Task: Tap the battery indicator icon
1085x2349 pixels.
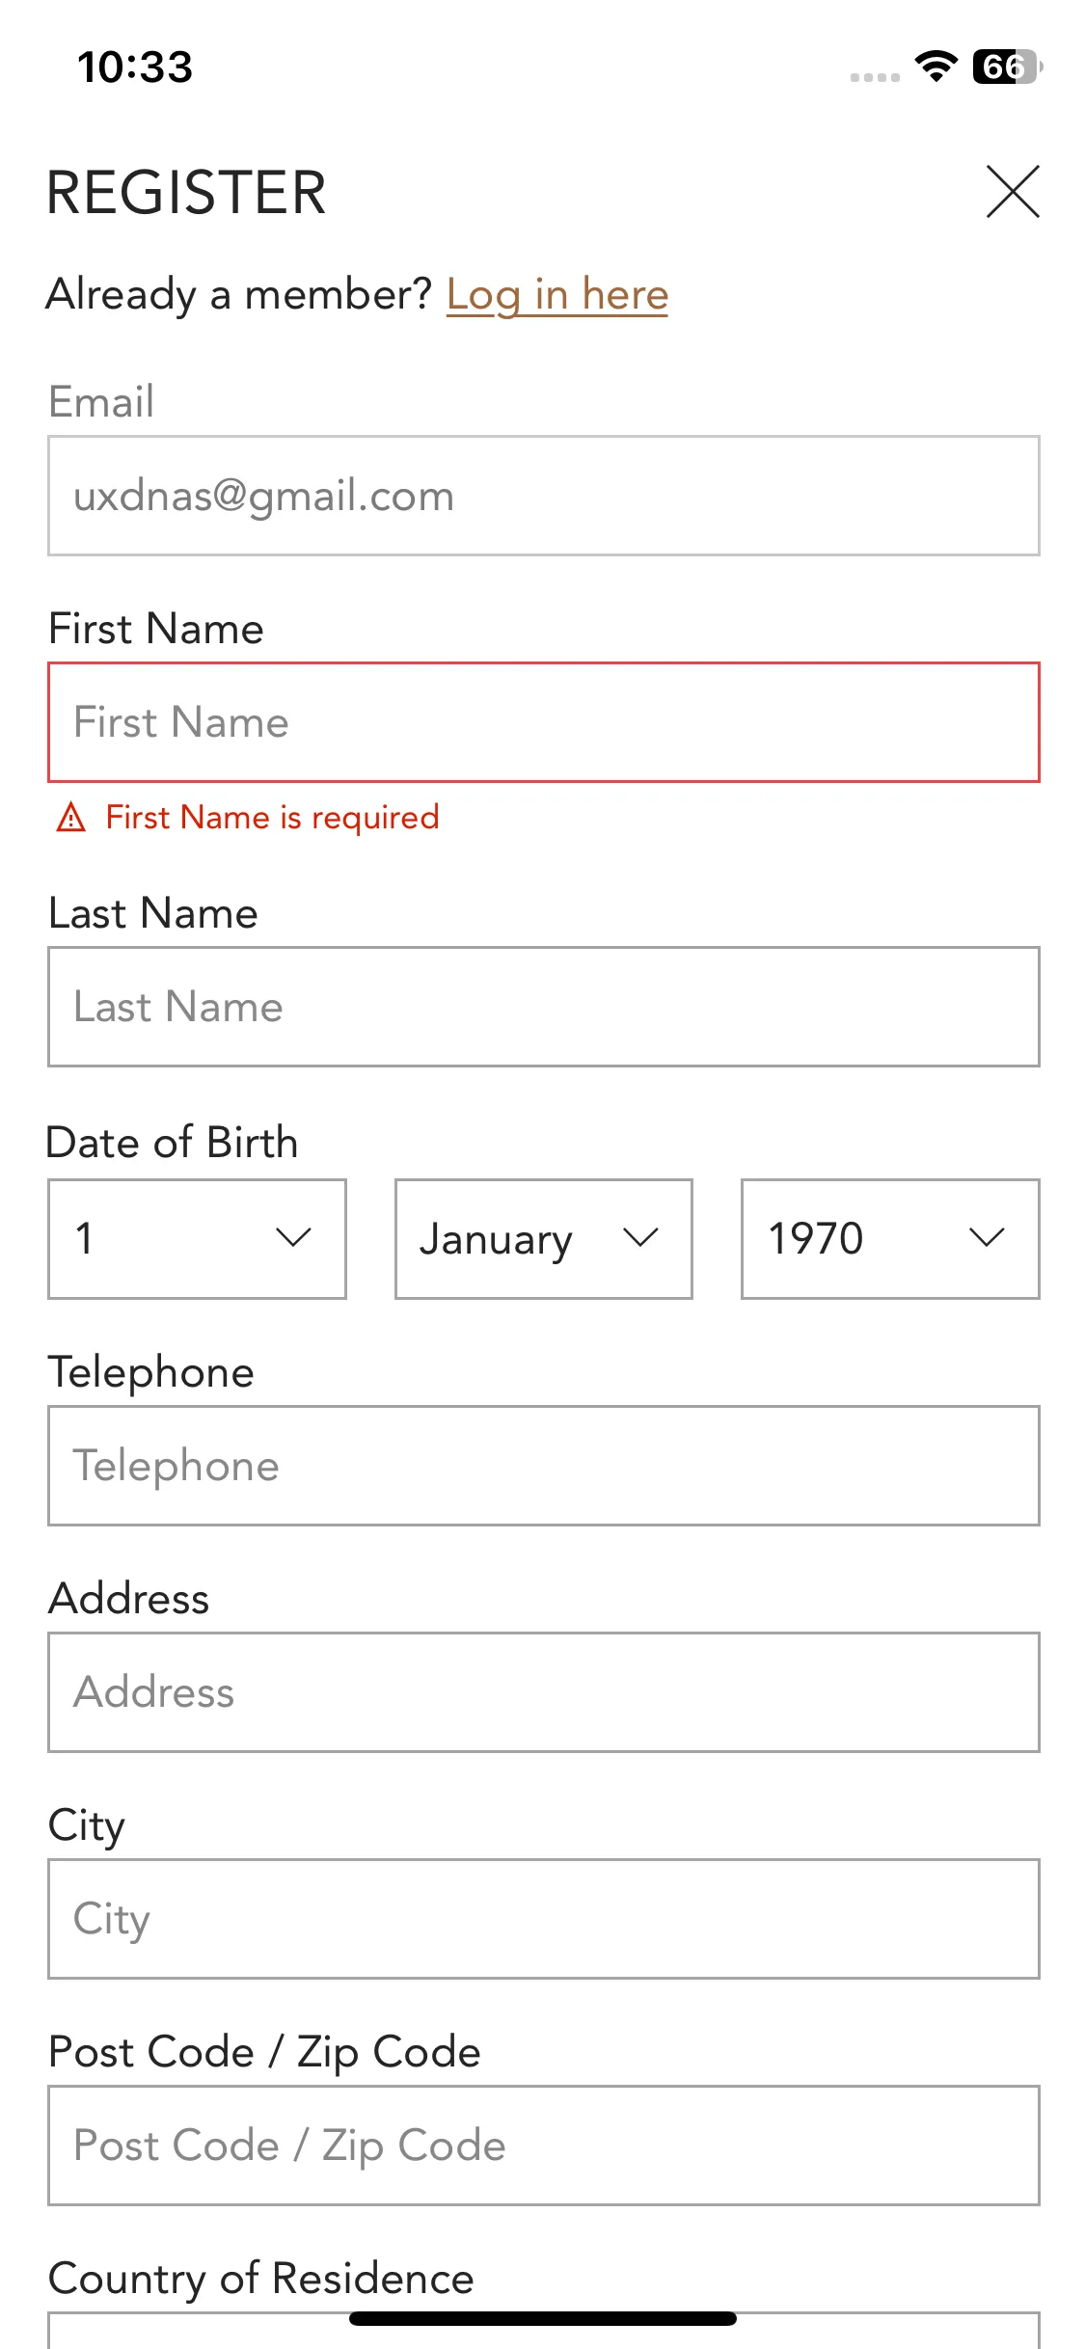Action: [x=1007, y=67]
